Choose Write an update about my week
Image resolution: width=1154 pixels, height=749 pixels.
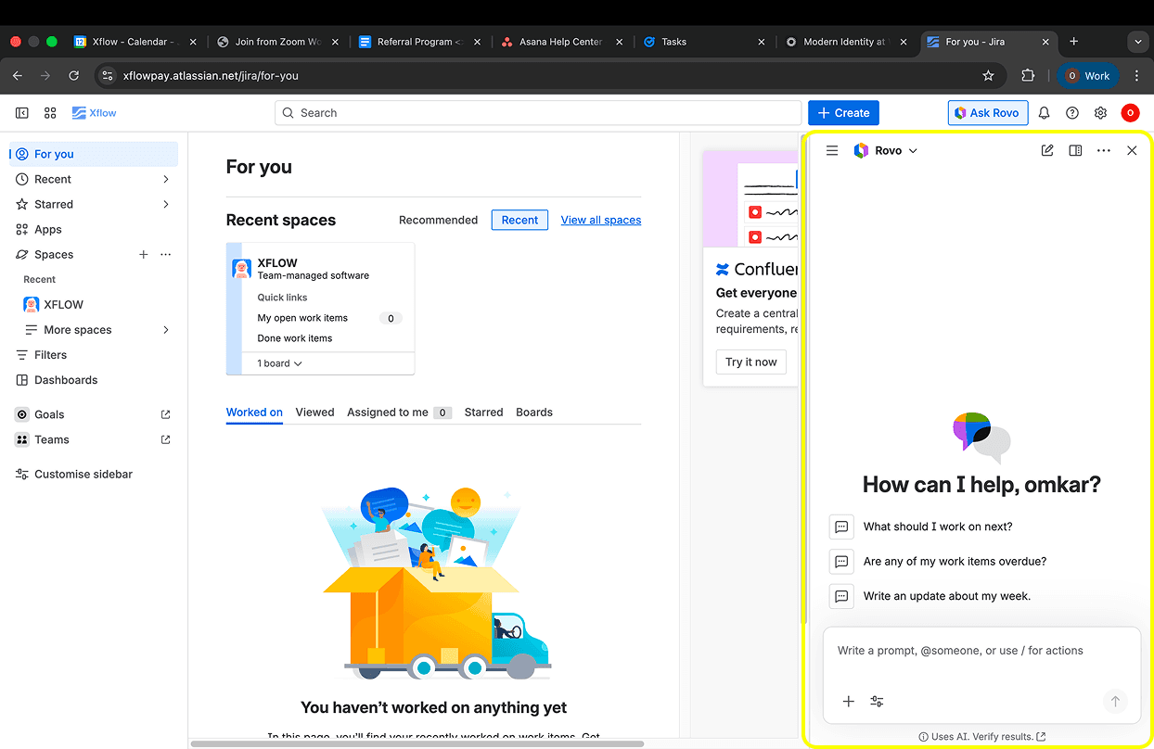click(x=946, y=596)
